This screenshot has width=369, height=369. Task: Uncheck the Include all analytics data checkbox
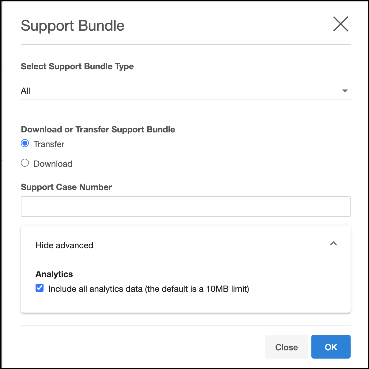tap(40, 288)
